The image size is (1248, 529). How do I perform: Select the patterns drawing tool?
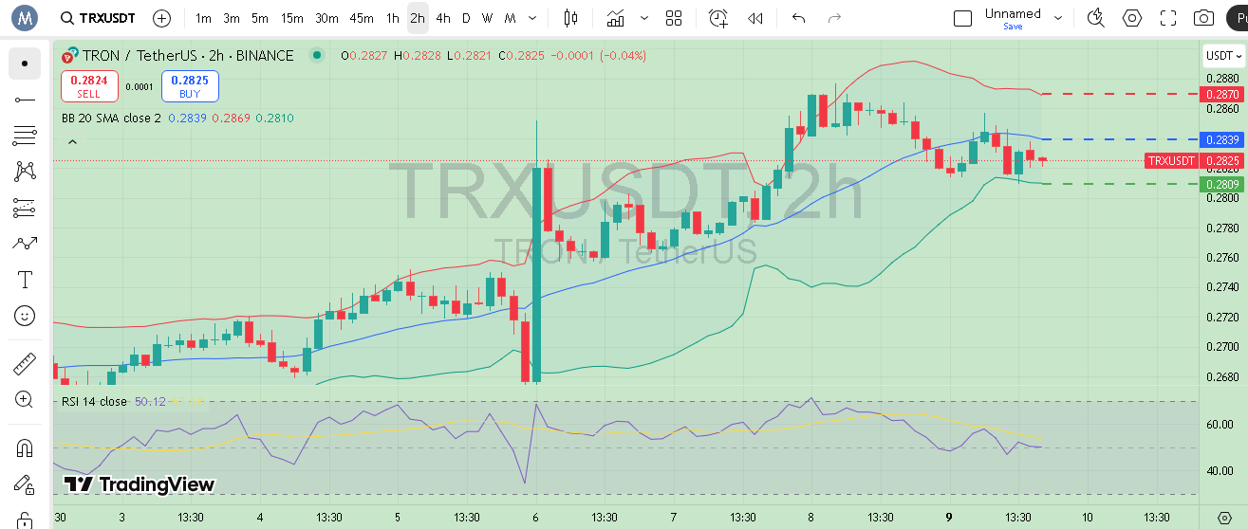[x=25, y=172]
